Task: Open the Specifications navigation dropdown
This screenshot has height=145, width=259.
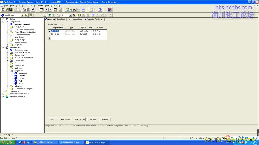Action: click(x=22, y=15)
